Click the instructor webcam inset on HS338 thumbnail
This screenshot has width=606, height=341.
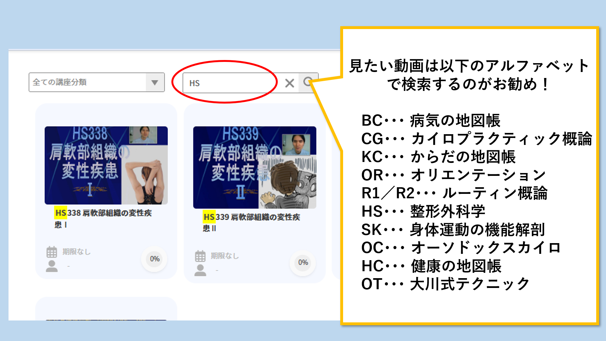[x=144, y=135]
